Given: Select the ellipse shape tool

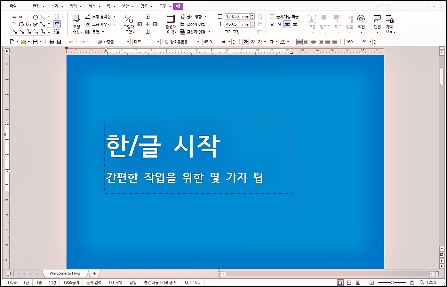Looking at the screenshot, I should pyautogui.click(x=36, y=17).
